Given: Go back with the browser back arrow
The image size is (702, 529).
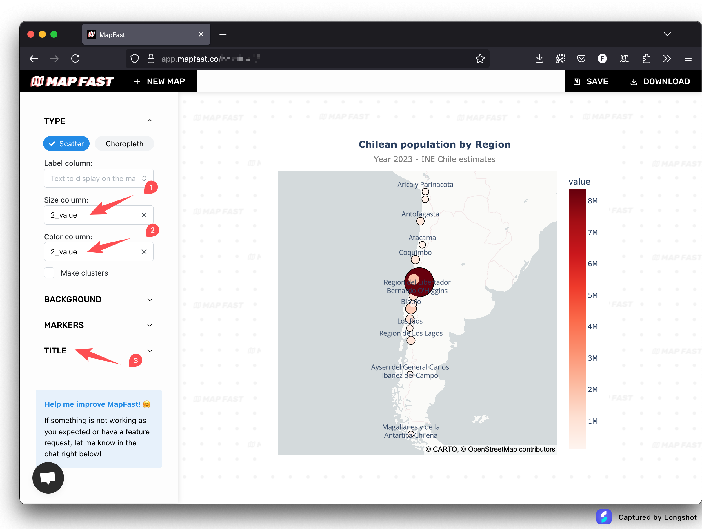Looking at the screenshot, I should point(34,59).
